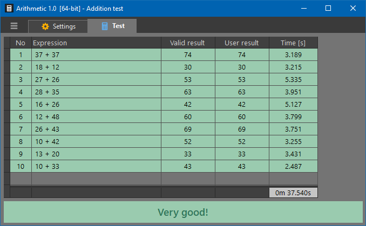Click the Very good! result banner
Screen dimensions: 366x226
(x=183, y=212)
